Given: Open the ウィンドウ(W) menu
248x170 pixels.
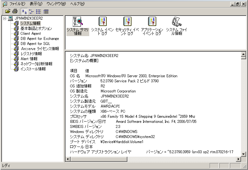Looking at the screenshot, I should tap(56, 4).
